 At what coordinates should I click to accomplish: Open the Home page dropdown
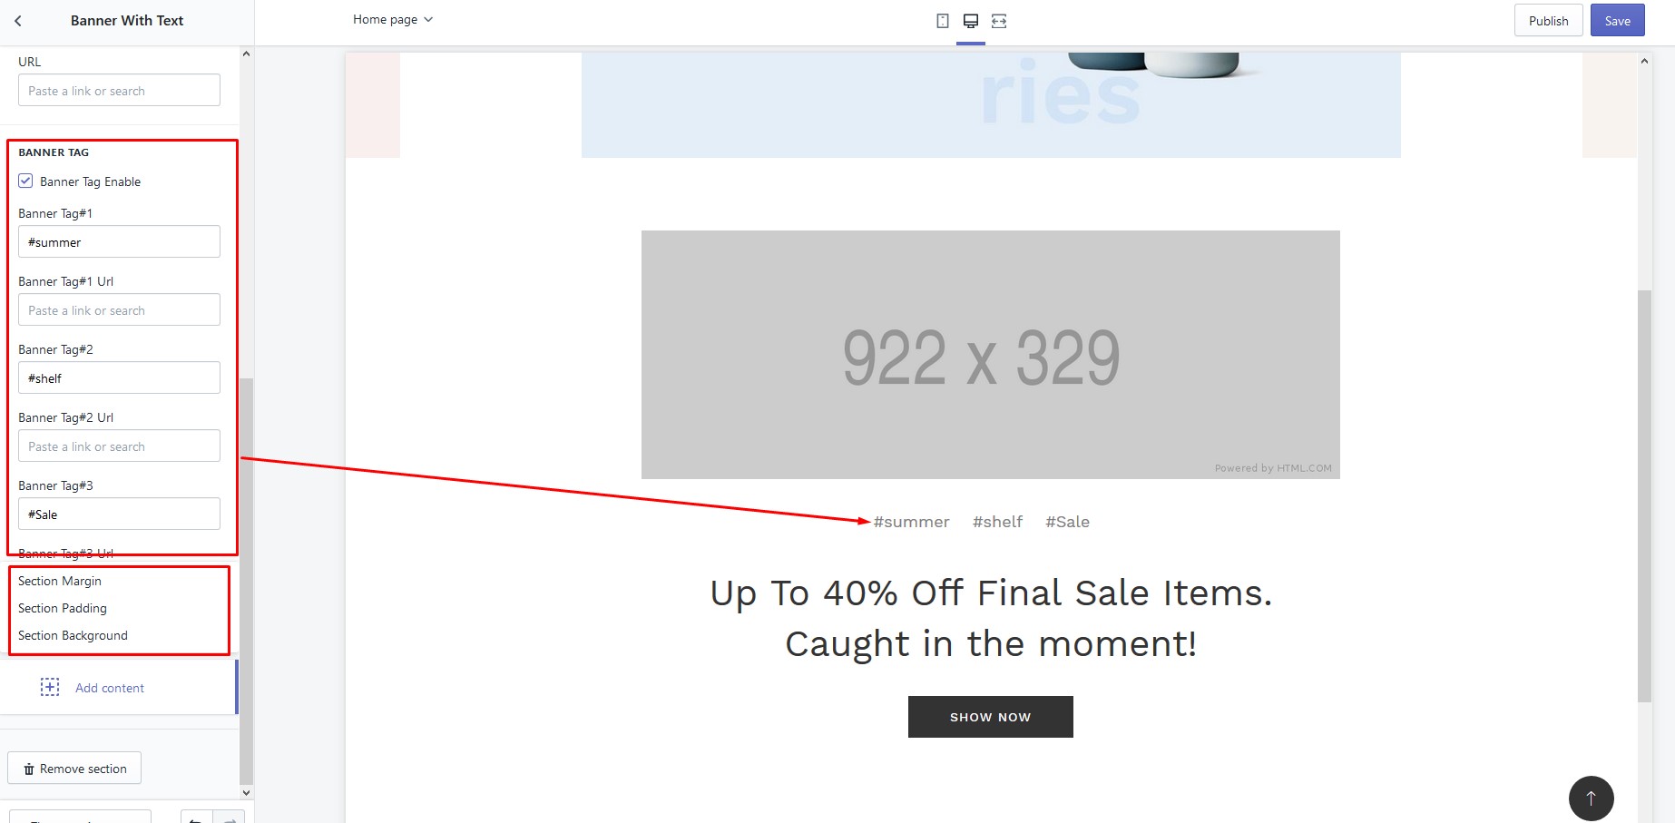click(393, 20)
